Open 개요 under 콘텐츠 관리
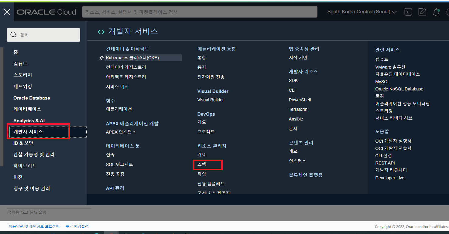 [293, 151]
